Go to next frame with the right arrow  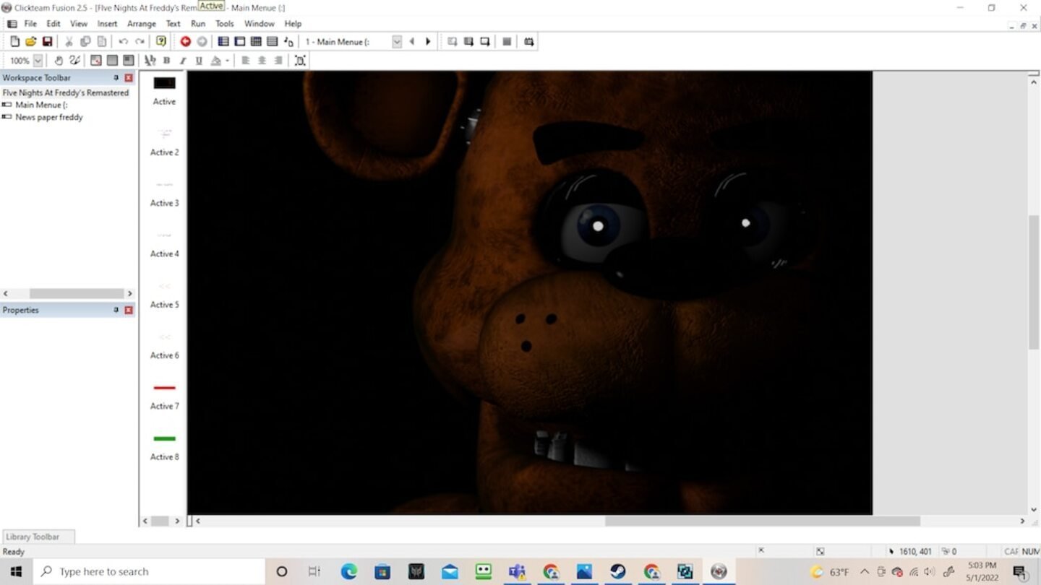pyautogui.click(x=428, y=42)
